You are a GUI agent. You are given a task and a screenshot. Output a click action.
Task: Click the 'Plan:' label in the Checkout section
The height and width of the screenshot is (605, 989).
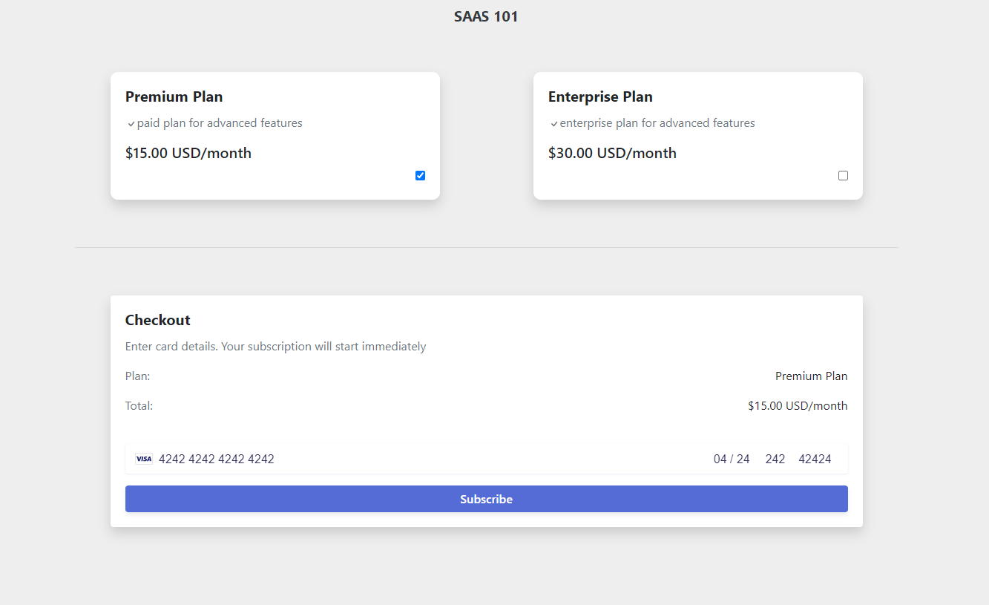tap(138, 376)
